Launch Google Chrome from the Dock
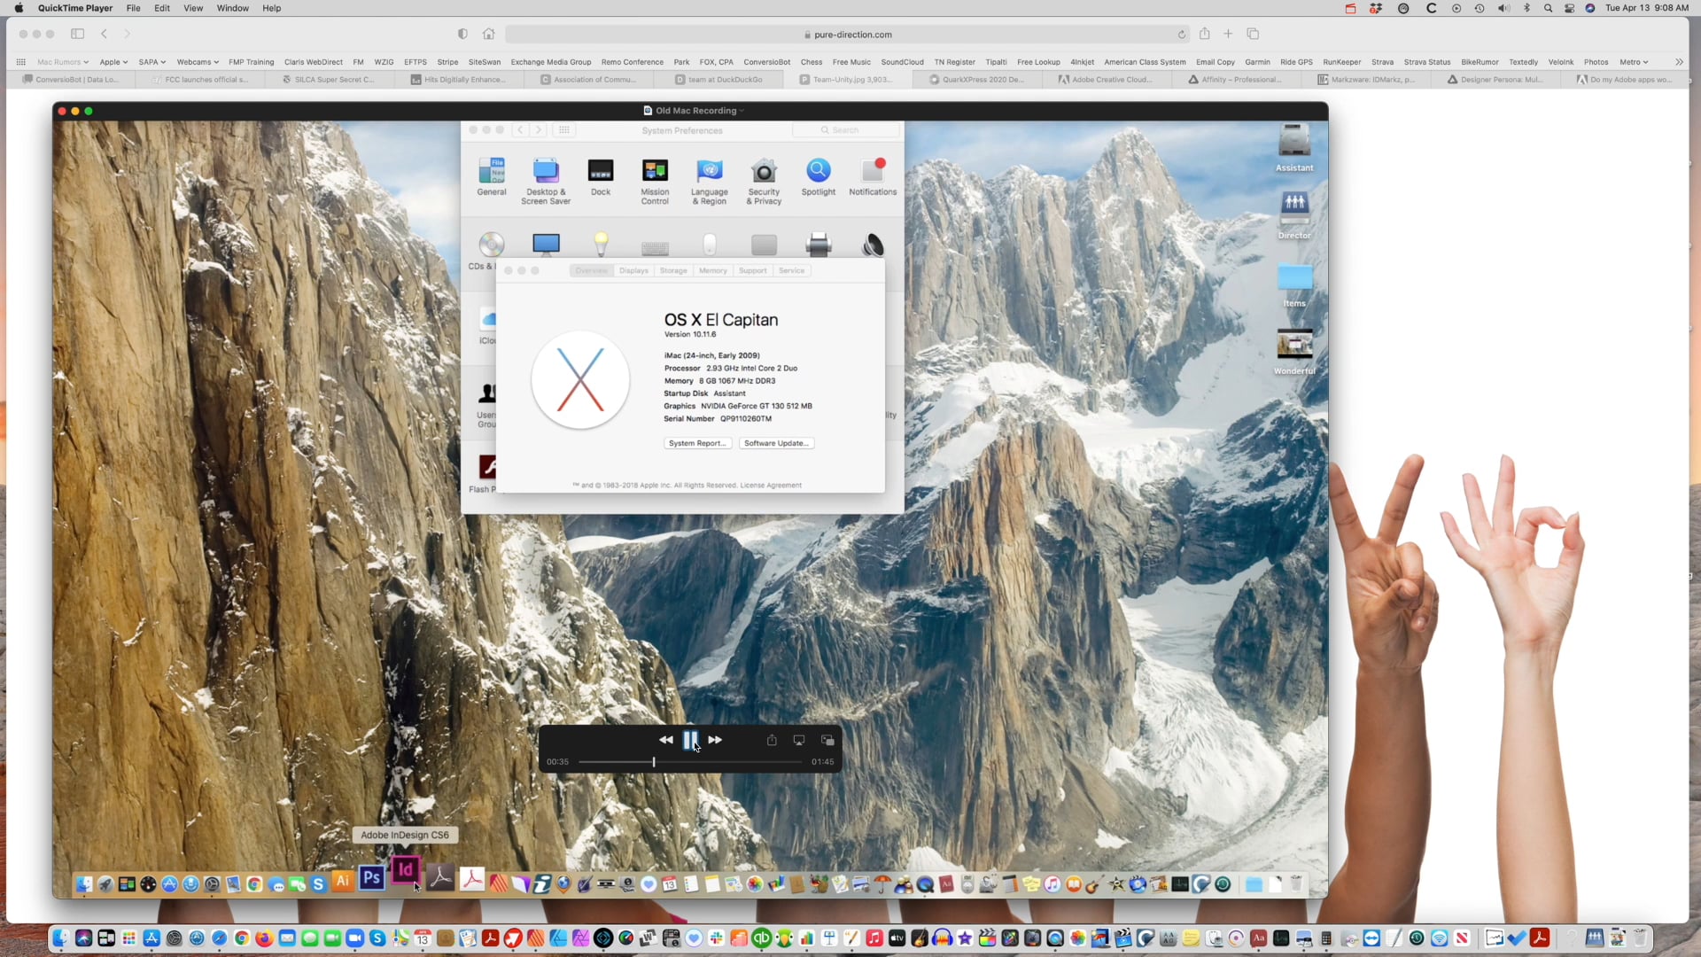 tap(242, 938)
